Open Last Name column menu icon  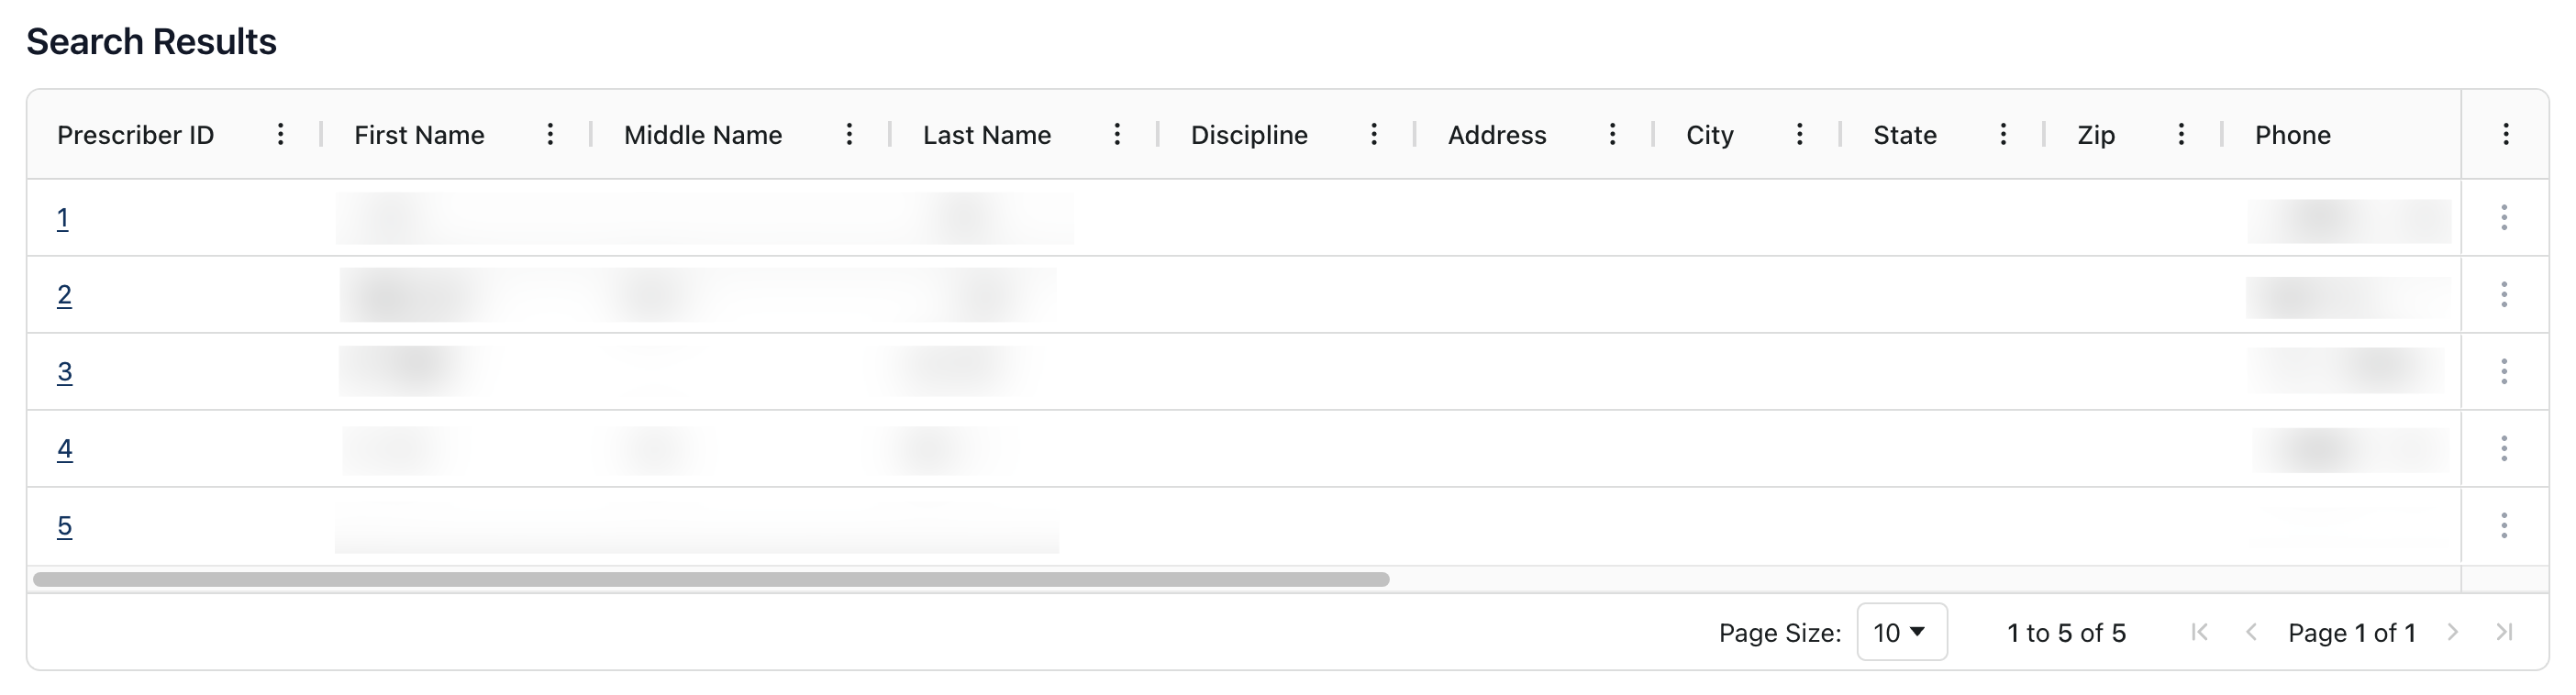(x=1117, y=134)
